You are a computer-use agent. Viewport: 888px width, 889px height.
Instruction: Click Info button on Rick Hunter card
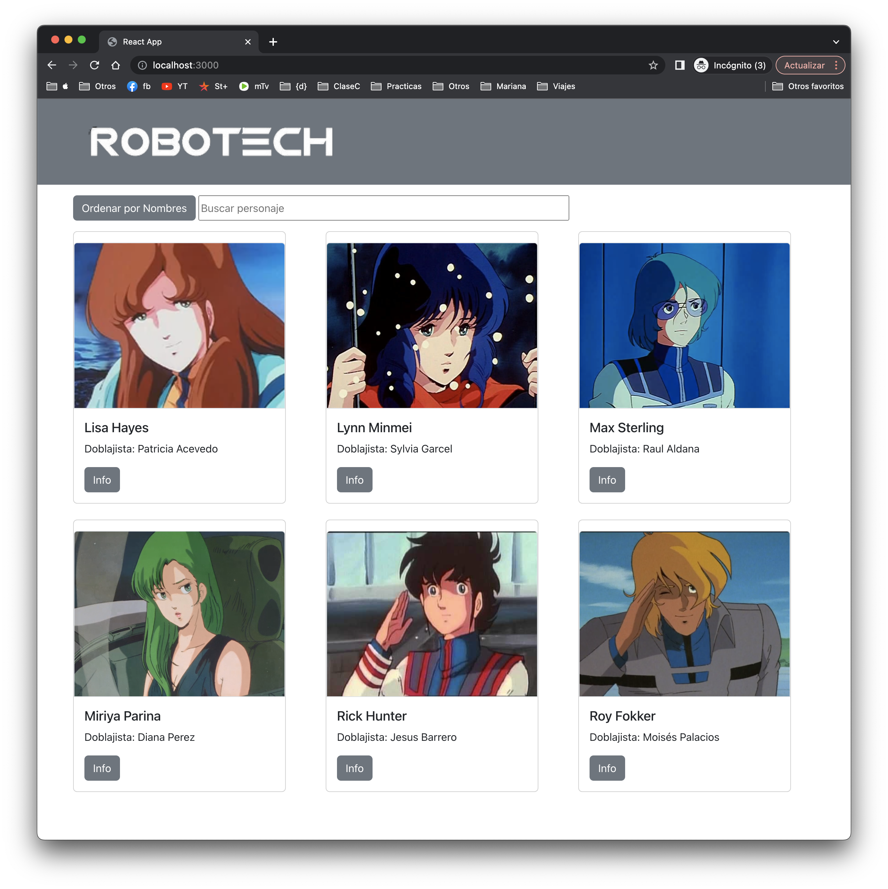pos(355,768)
